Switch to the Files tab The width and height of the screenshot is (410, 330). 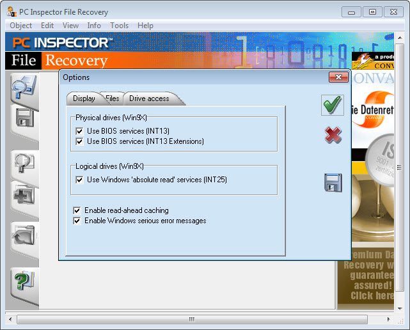click(113, 98)
